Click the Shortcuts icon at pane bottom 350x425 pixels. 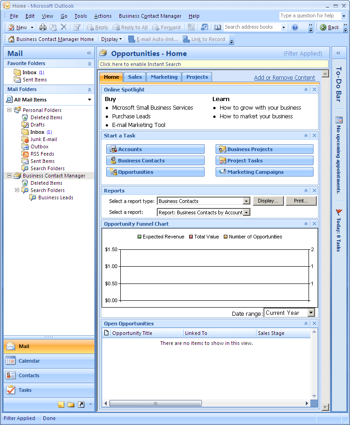81,405
